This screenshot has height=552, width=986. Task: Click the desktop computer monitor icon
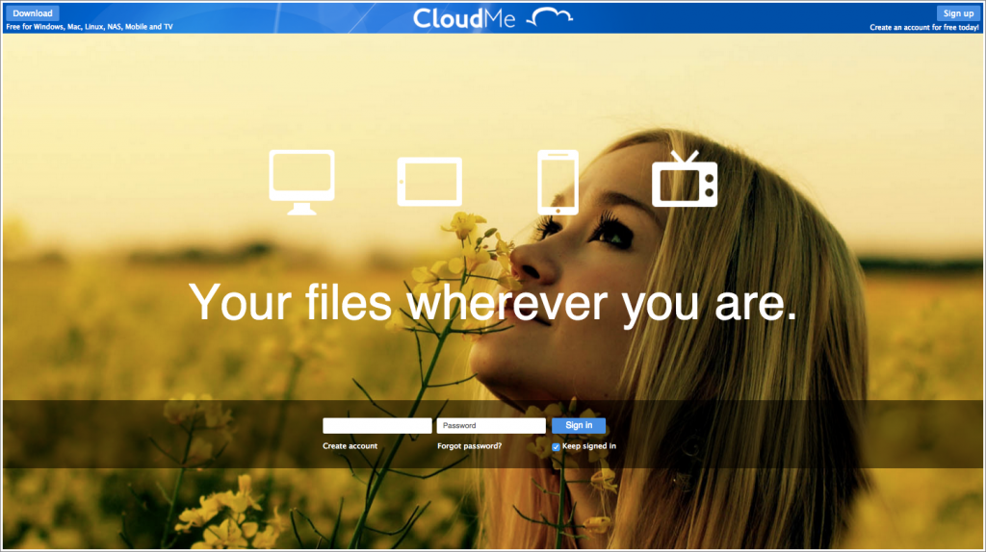tap(301, 182)
